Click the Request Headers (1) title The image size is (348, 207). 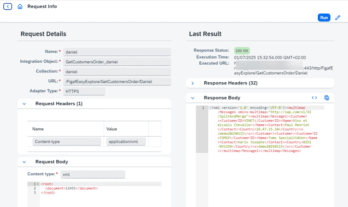(x=59, y=104)
